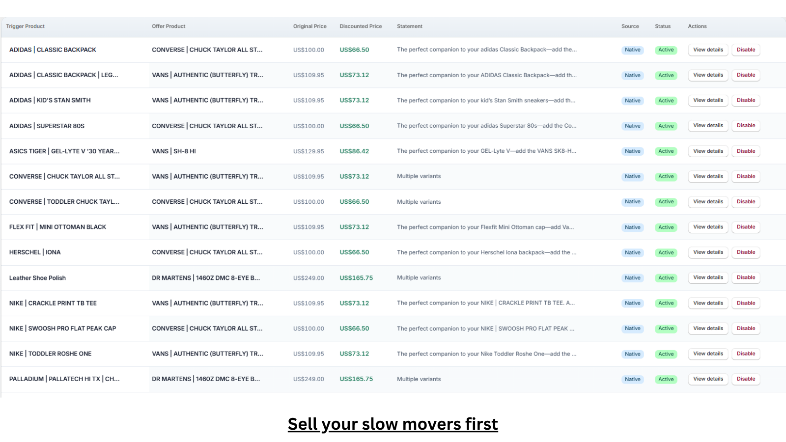This screenshot has width=786, height=442.
Task: View details for NIKE | TODDLER ROSHE ONE
Action: 708,354
